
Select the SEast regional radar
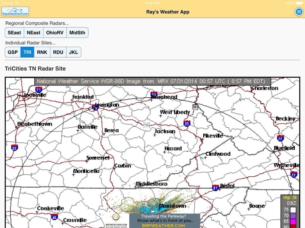tap(14, 33)
